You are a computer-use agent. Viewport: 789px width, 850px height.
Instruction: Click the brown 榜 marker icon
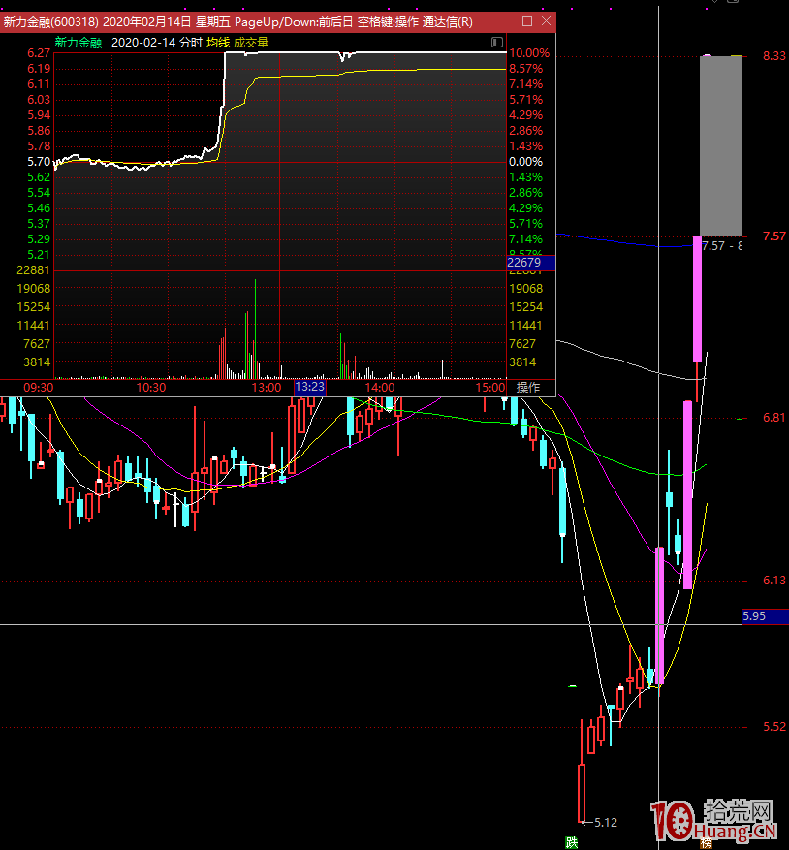tap(706, 842)
